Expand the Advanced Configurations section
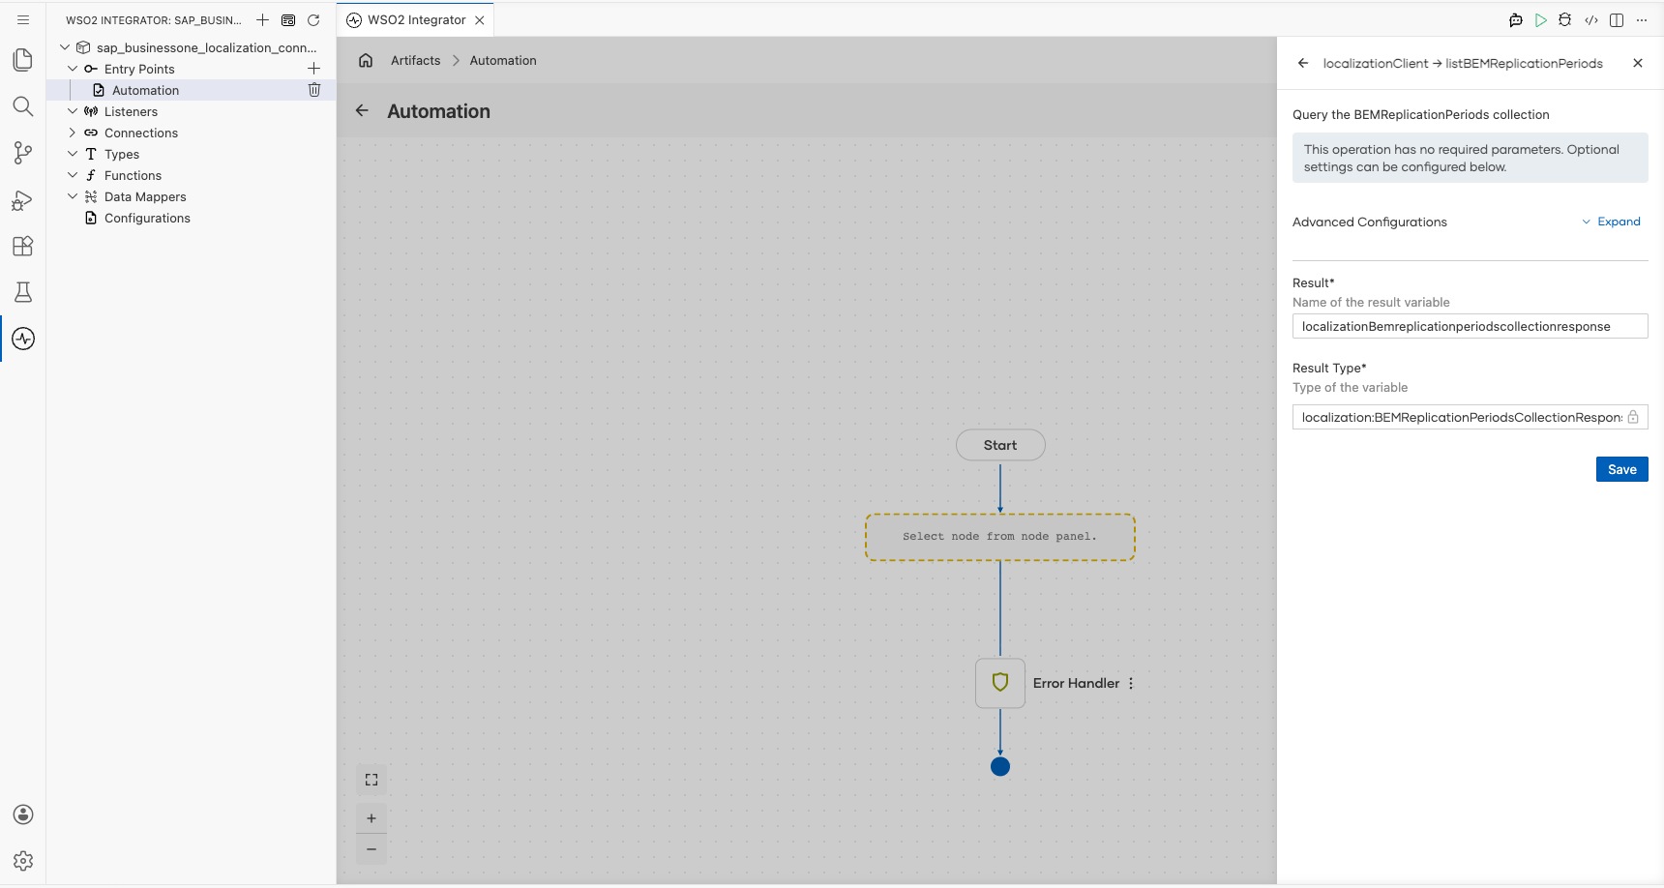Screen dimensions: 1664x888 pos(1611,222)
